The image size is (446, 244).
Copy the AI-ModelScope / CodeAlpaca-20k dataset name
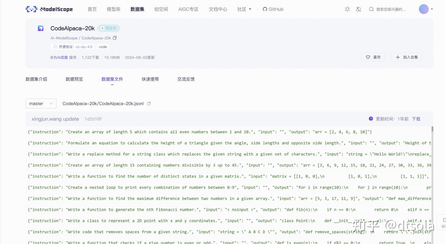(x=115, y=38)
